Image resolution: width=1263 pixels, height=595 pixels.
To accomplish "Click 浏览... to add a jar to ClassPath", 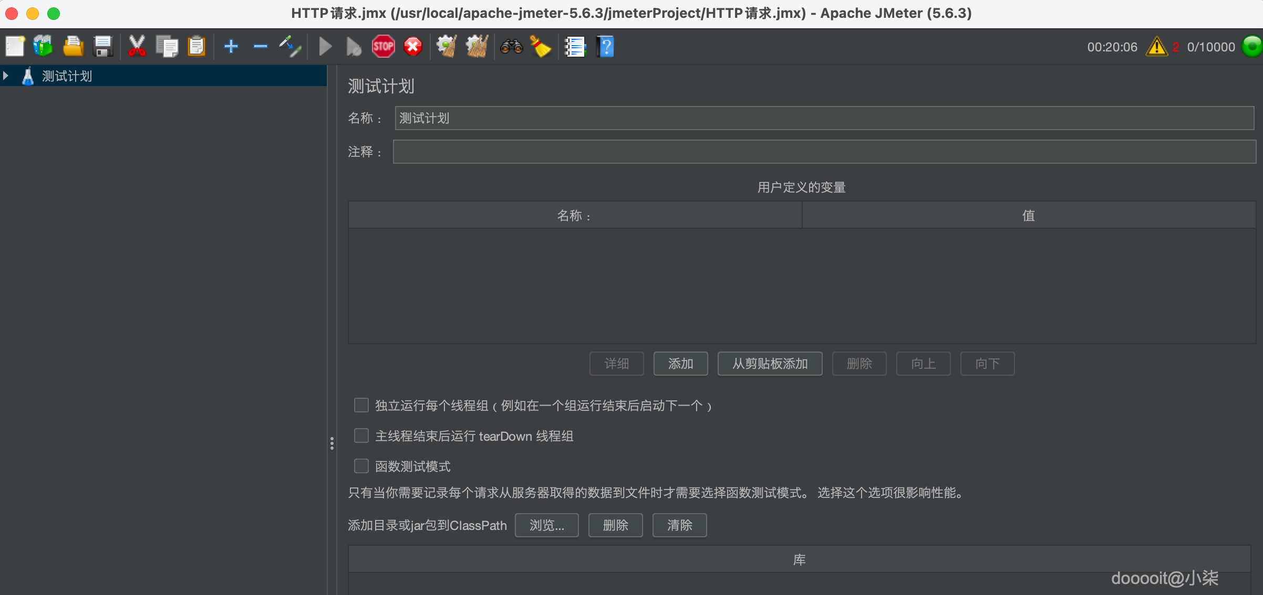I will pos(546,525).
